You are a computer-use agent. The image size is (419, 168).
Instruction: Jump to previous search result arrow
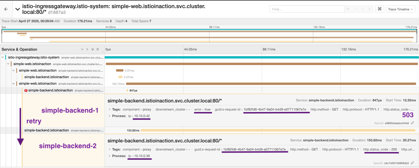click(x=355, y=9)
